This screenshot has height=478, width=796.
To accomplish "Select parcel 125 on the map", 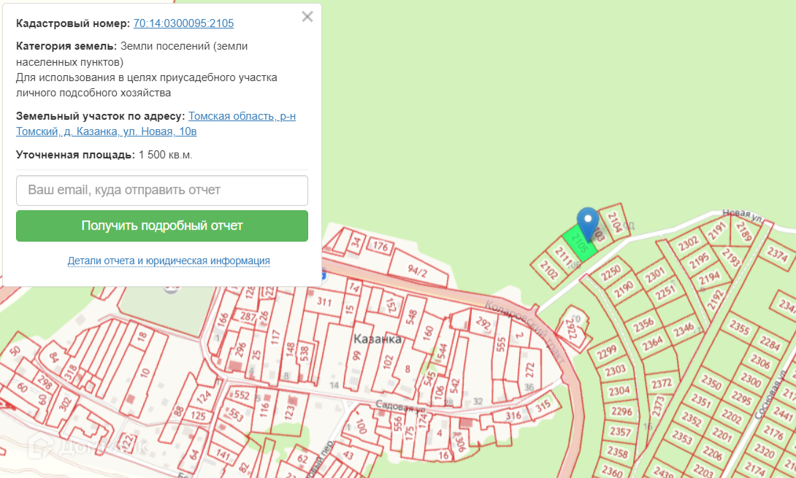I will pos(198,416).
